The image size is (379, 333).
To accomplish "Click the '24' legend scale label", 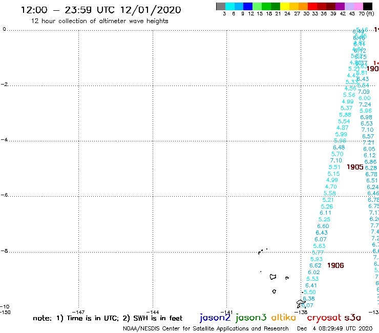I will tap(287, 13).
